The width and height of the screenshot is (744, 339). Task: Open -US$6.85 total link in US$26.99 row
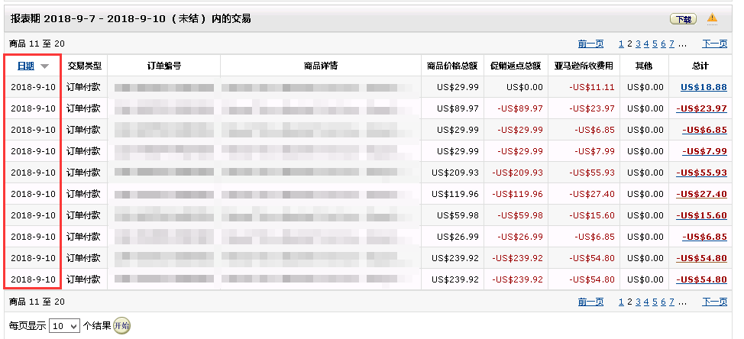704,237
